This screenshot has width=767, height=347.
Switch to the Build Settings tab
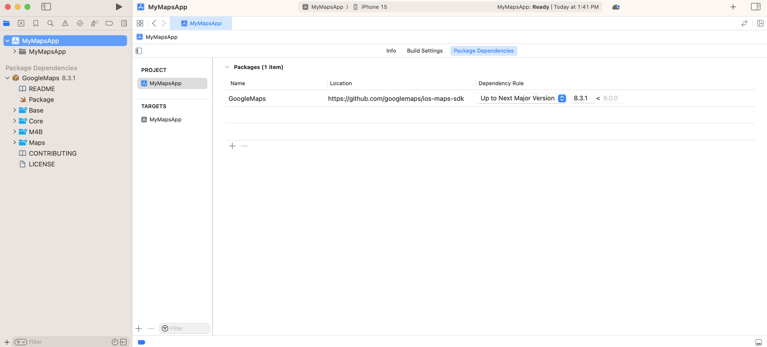pos(425,51)
